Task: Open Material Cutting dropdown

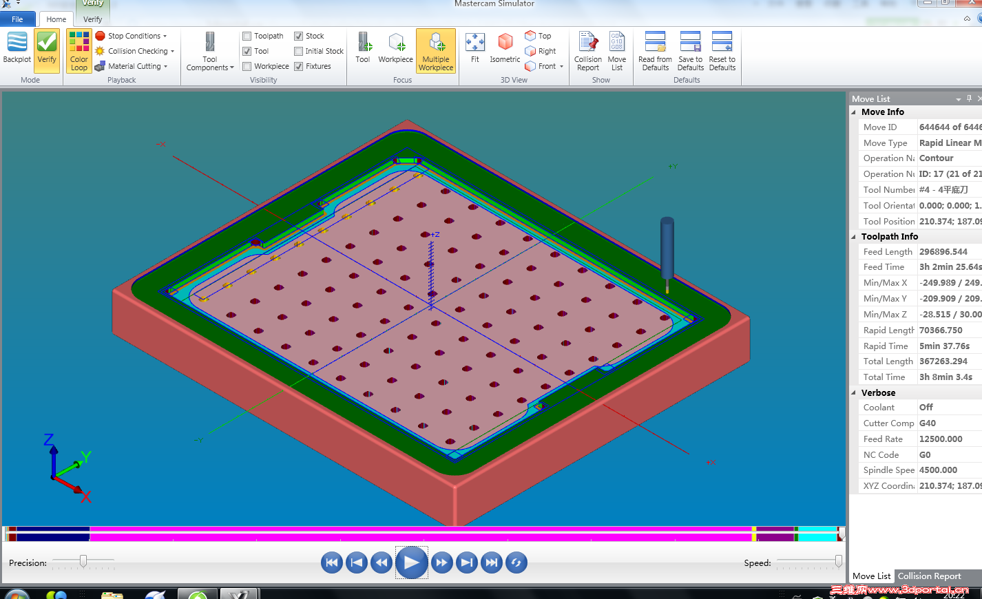Action: (x=131, y=66)
